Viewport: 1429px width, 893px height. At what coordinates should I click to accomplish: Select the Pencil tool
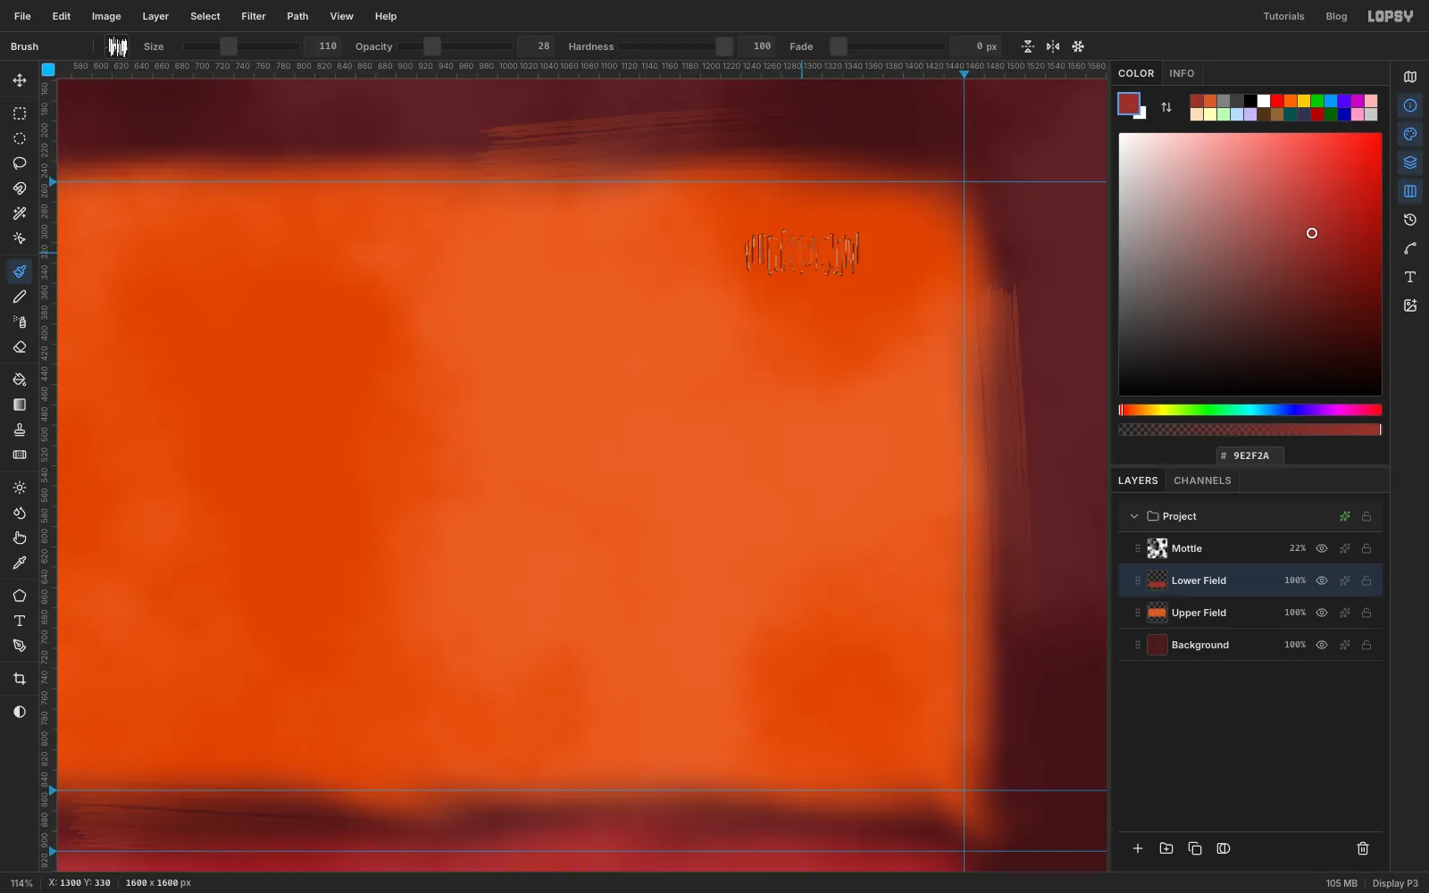pyautogui.click(x=19, y=296)
